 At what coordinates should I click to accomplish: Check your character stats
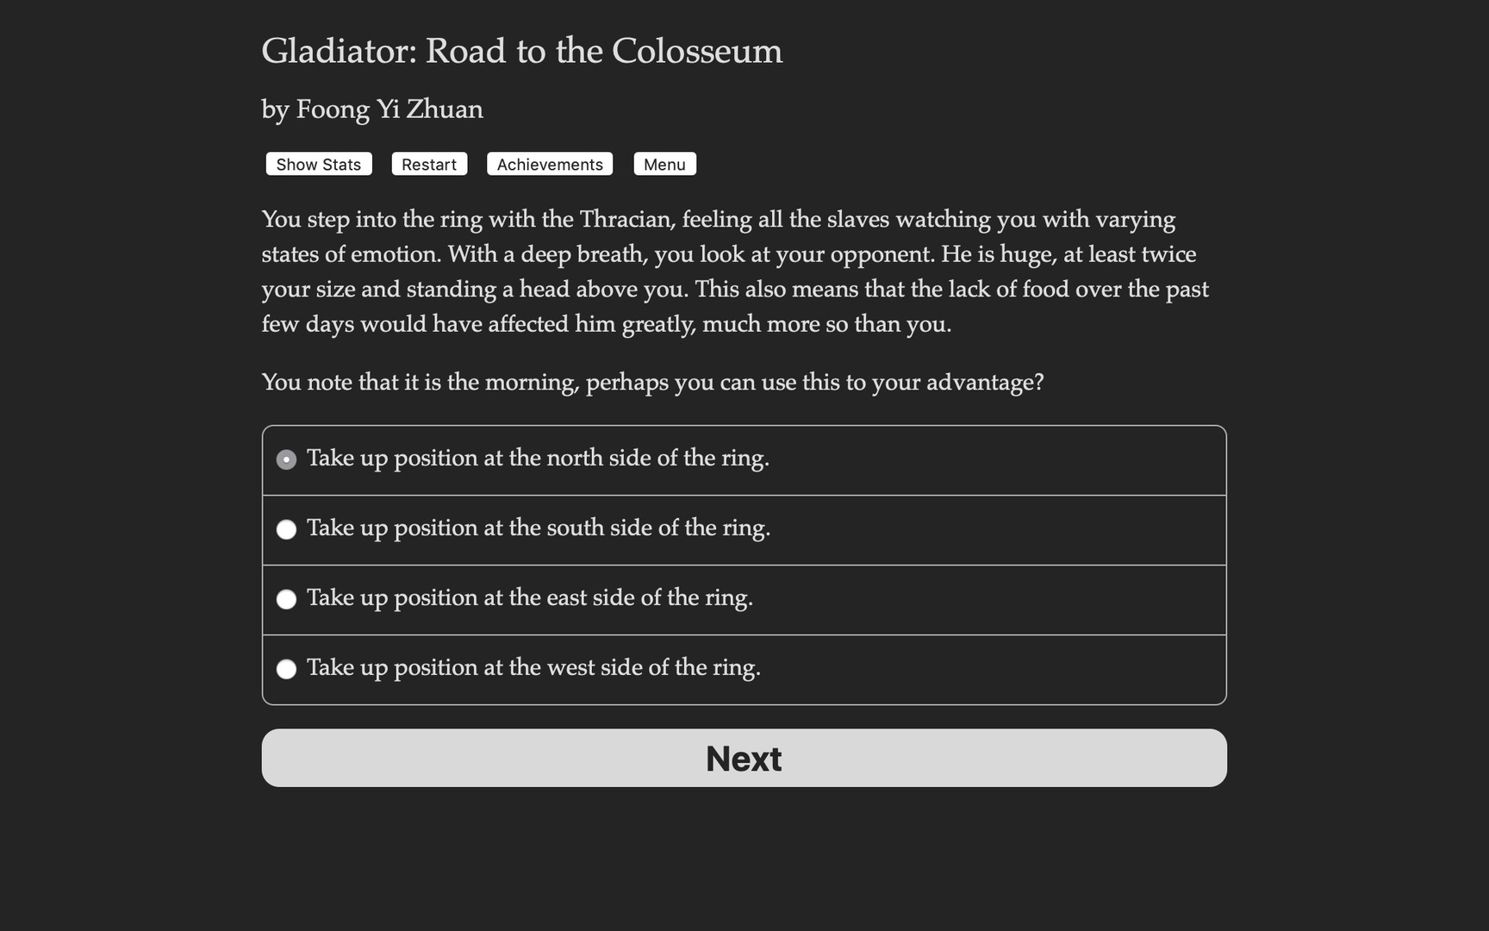(317, 164)
